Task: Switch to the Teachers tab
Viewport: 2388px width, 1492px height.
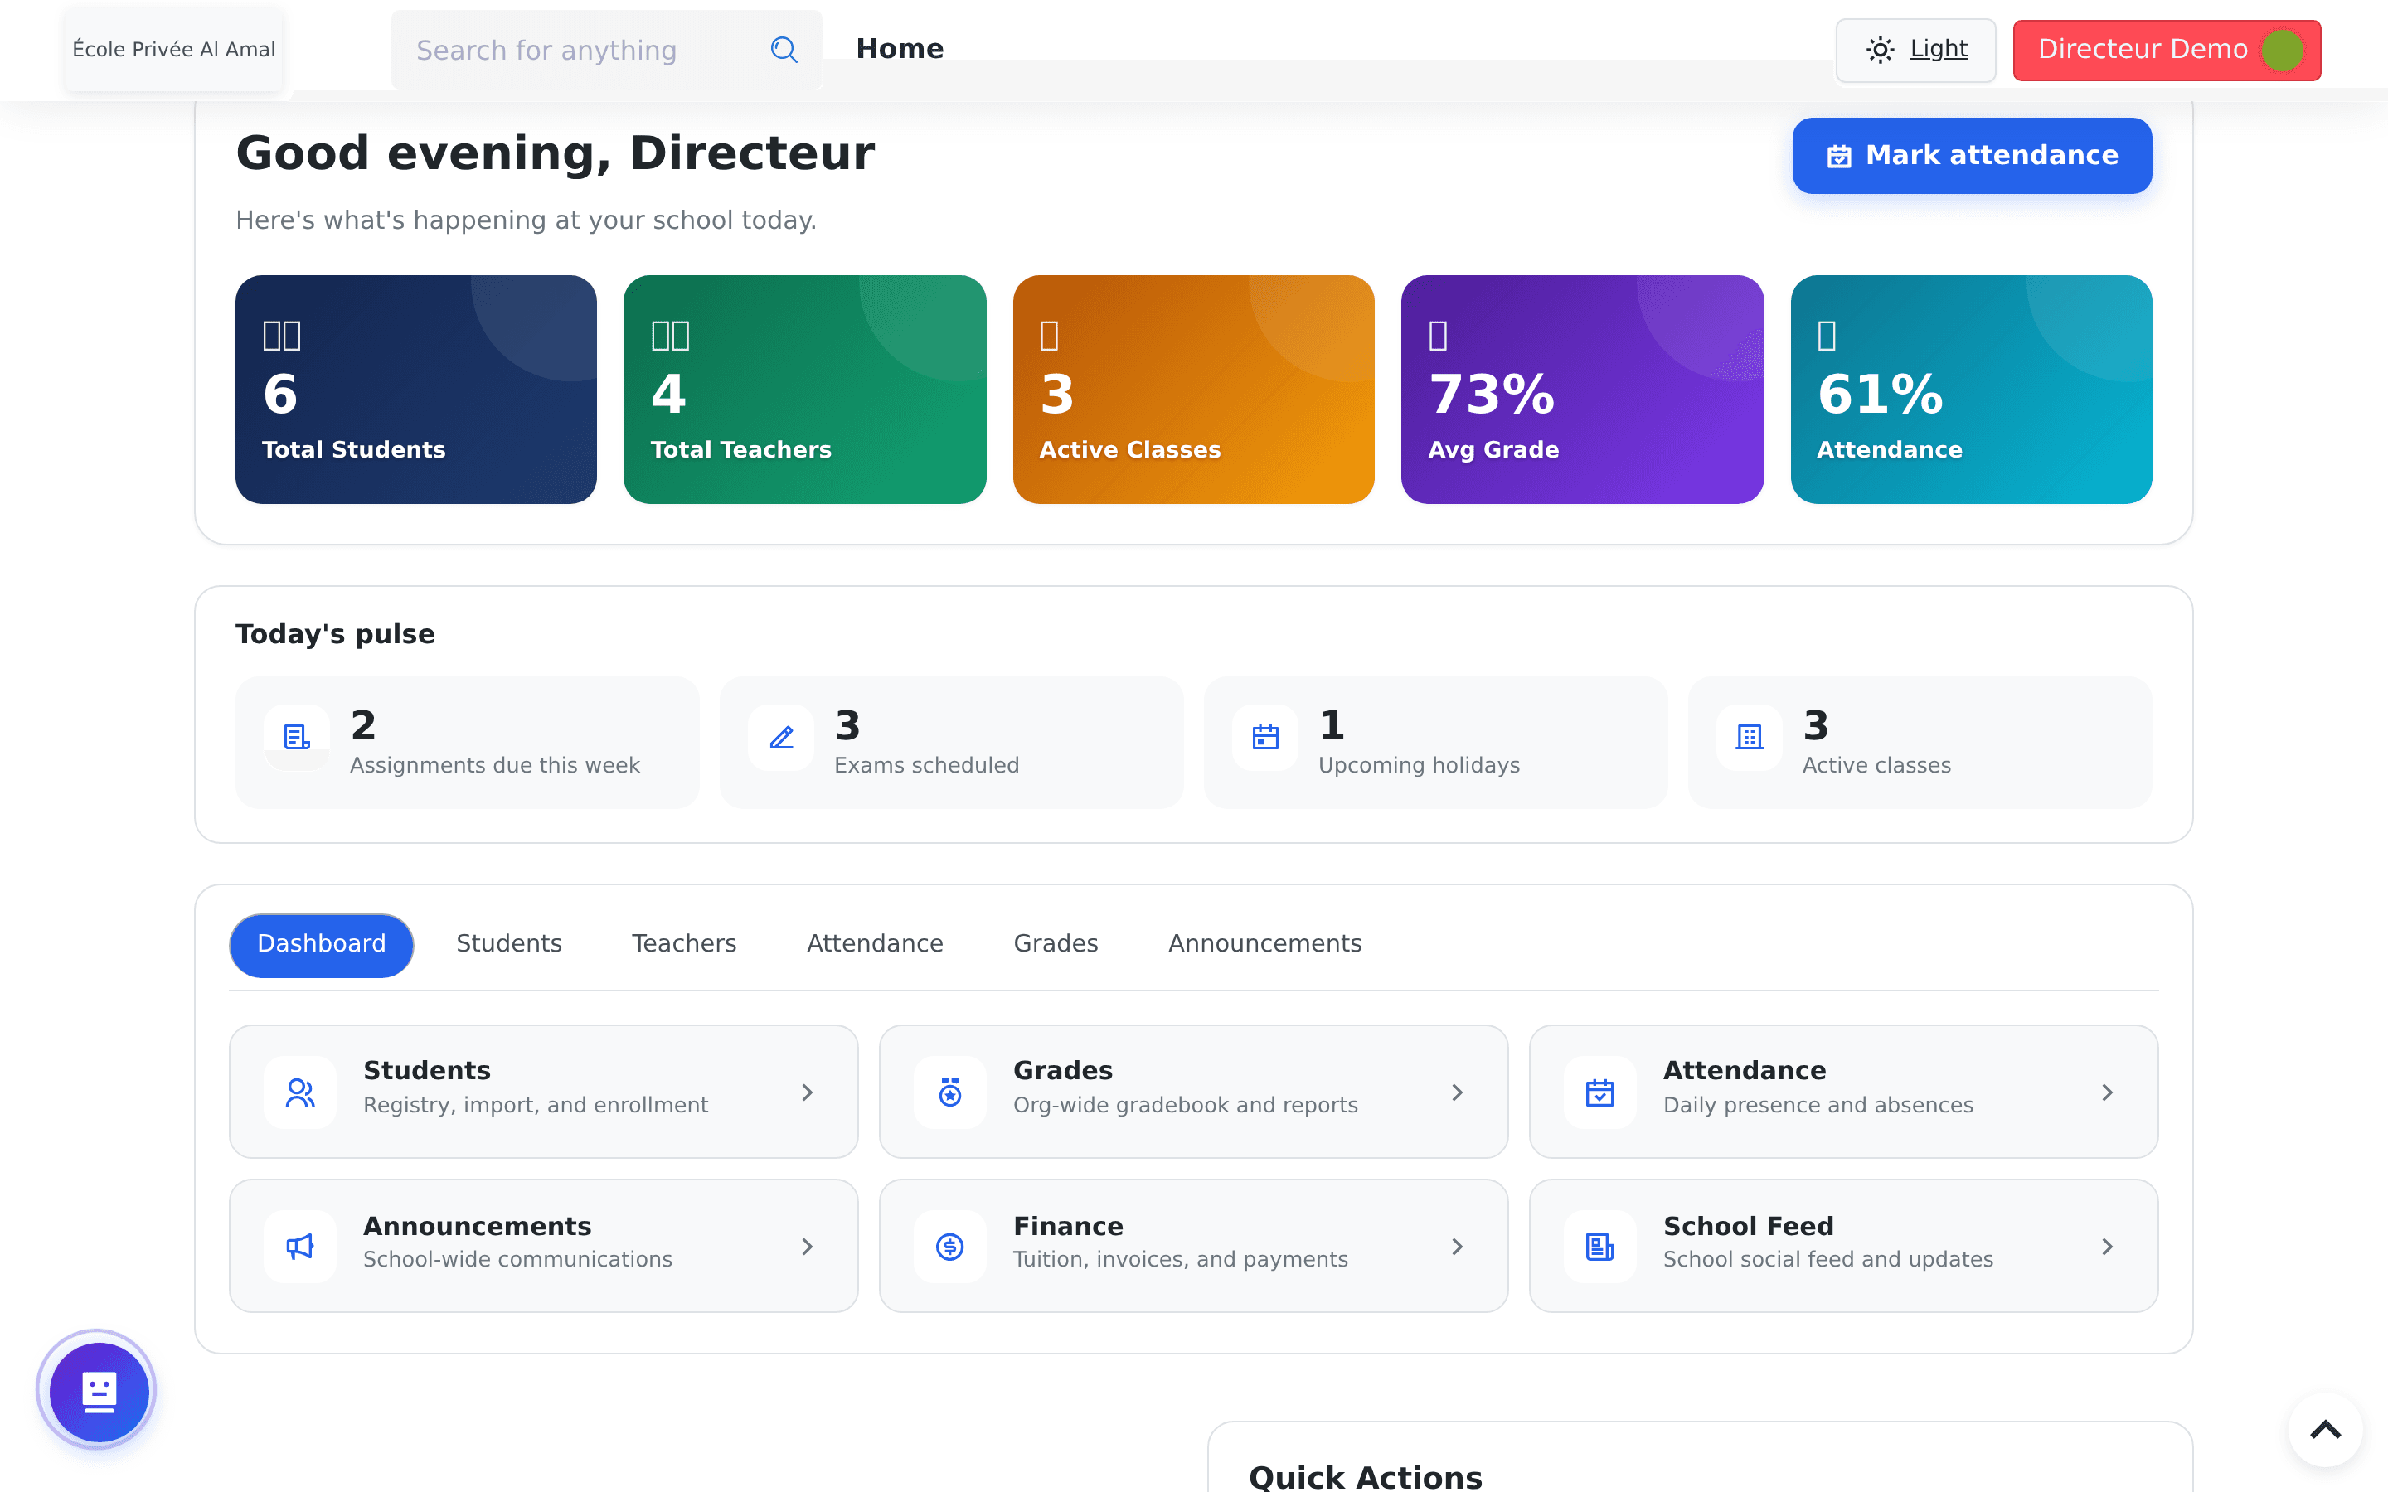Action: tap(684, 944)
